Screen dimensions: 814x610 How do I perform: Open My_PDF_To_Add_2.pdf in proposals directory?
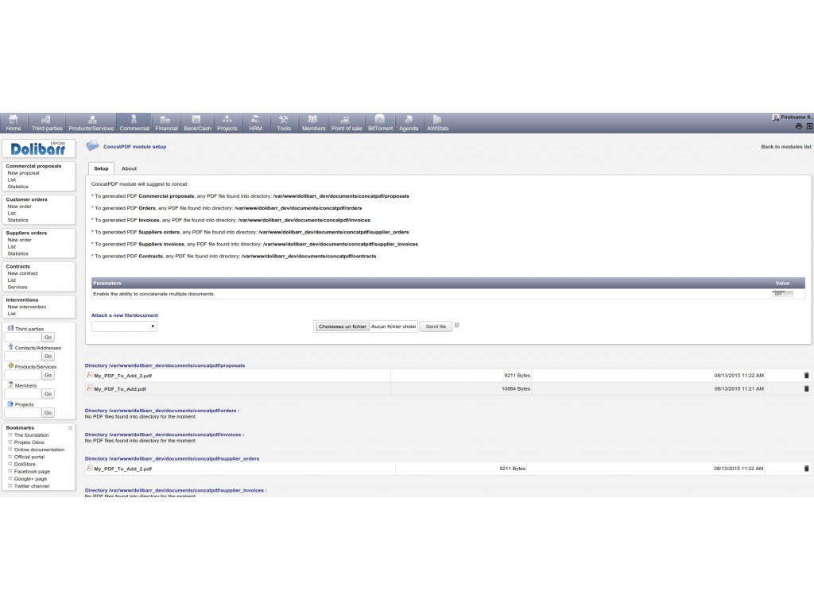coord(123,376)
